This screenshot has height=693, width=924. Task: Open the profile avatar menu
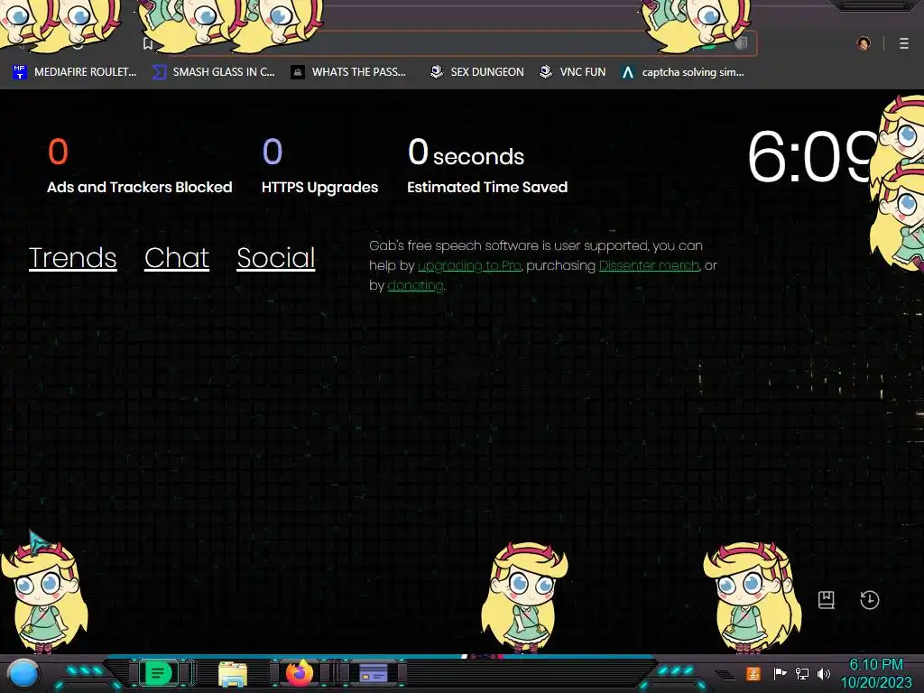tap(864, 43)
